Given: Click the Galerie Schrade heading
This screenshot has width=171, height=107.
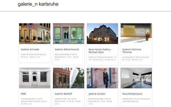Looking at the screenshot, I should coord(30,49).
